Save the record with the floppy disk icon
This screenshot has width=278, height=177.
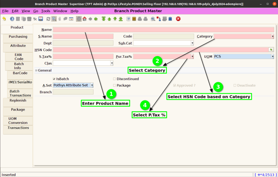[41, 19]
